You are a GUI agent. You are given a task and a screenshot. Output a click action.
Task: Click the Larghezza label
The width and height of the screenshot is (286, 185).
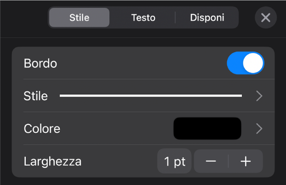[x=52, y=162]
